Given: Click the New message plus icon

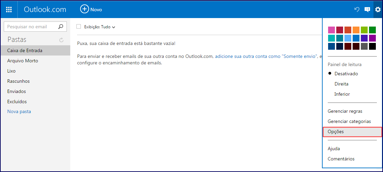Looking at the screenshot, I should (x=84, y=9).
